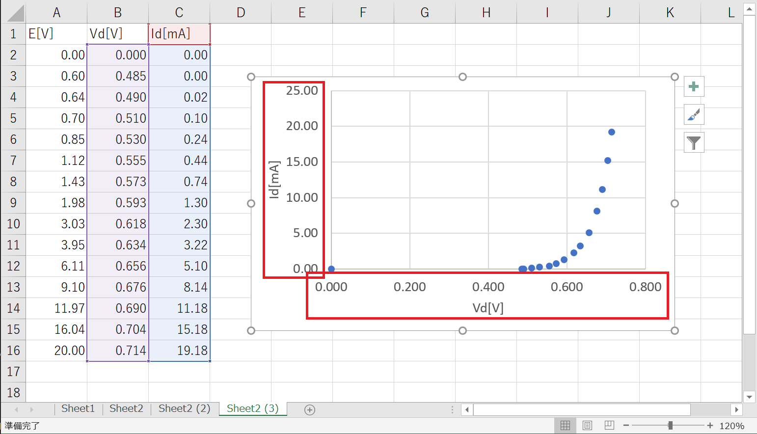Open the Sheet2 (2) tab
757x434 pixels.
coord(184,409)
